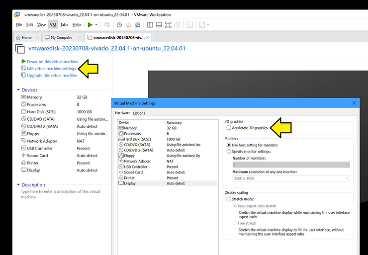The width and height of the screenshot is (368, 255).
Task: Click the Enter Full Screen icon
Action: click(x=168, y=24)
